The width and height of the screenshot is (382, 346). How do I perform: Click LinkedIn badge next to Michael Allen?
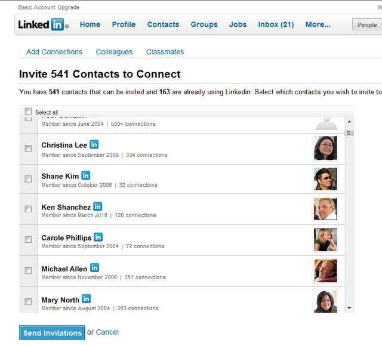tap(94, 268)
